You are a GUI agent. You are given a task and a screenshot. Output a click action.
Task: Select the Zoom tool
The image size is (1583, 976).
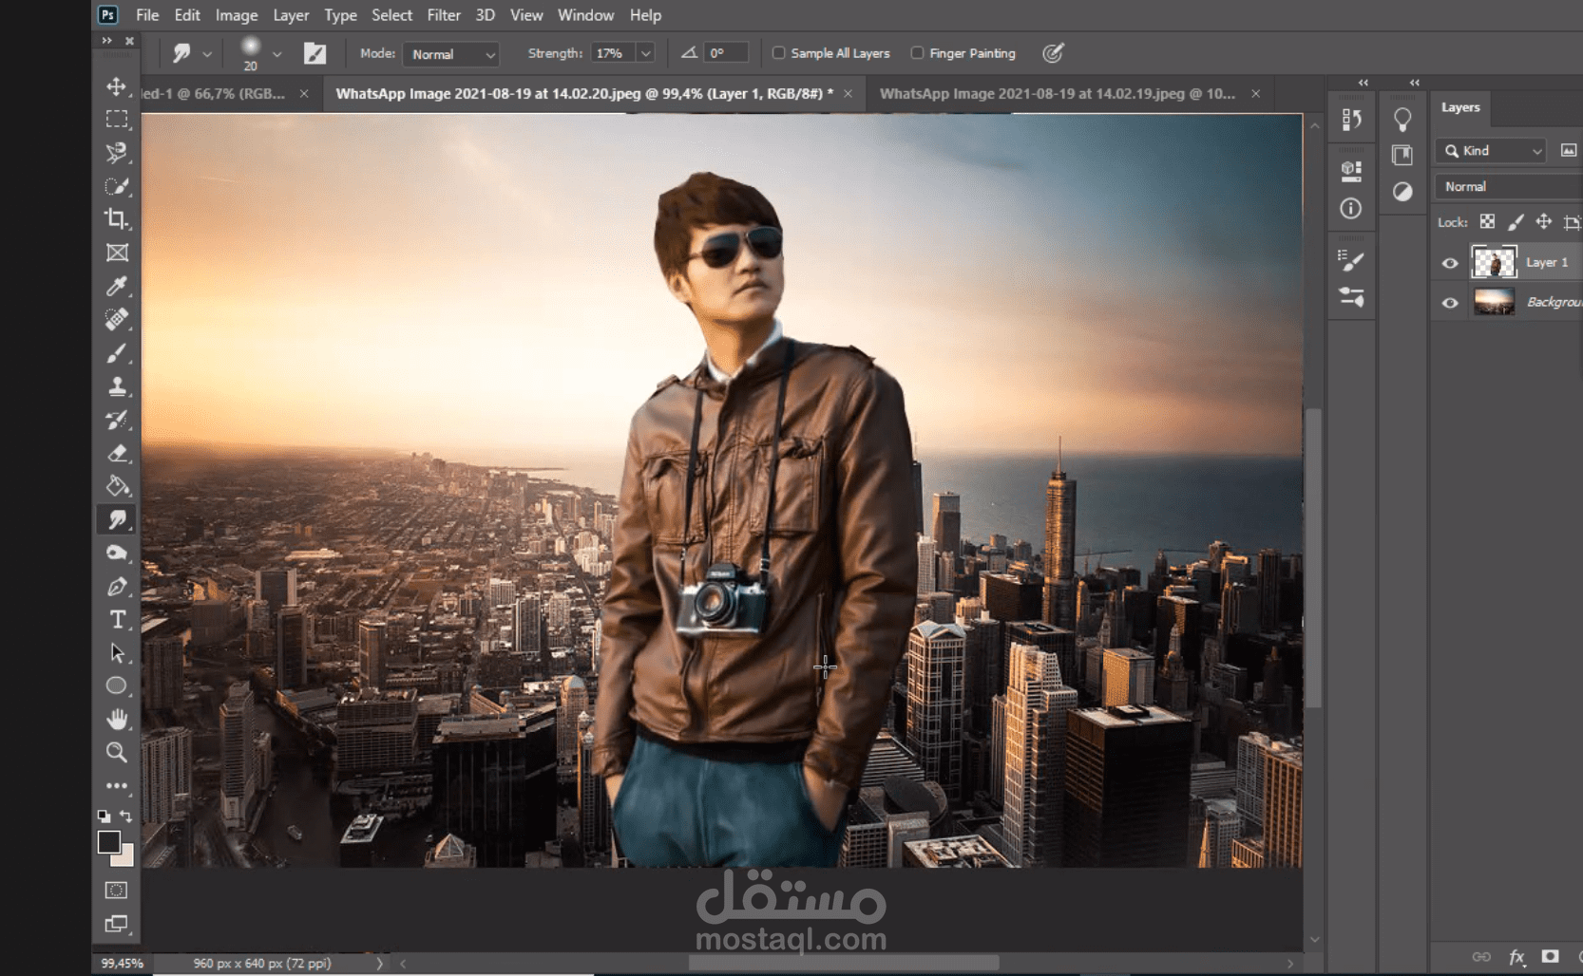117,752
